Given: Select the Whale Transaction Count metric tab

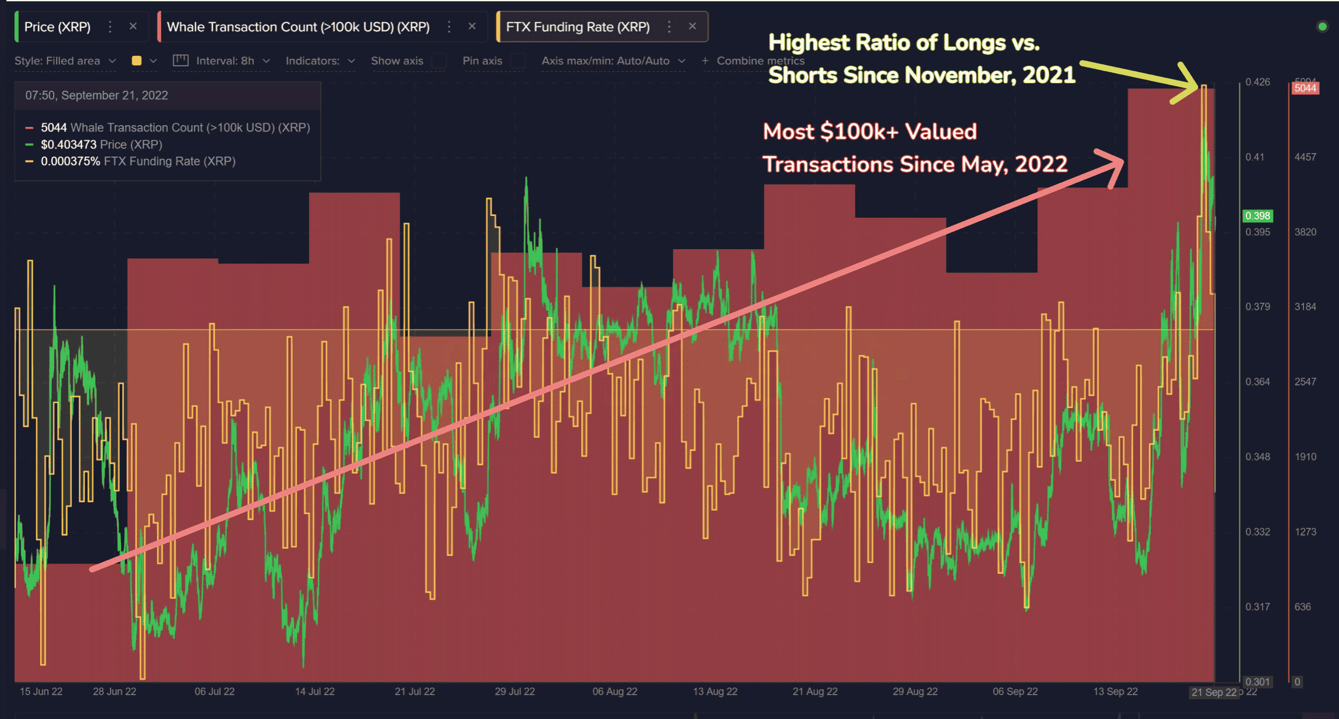Looking at the screenshot, I should 298,27.
